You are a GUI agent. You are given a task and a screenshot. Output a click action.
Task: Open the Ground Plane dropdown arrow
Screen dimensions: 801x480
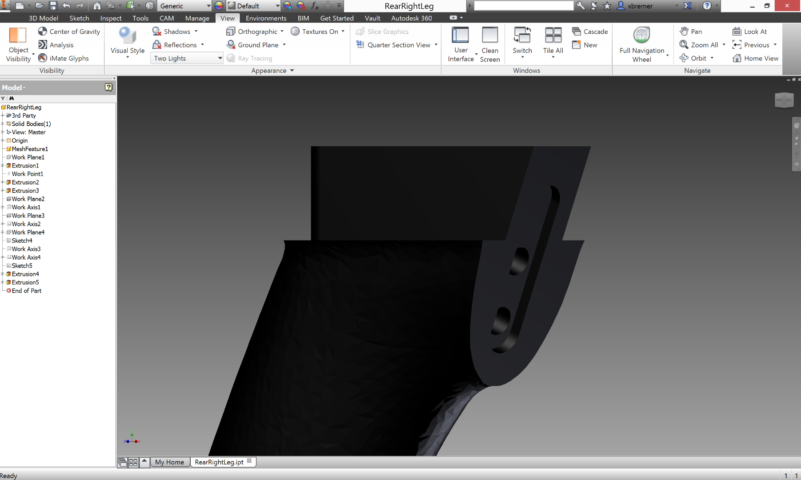point(284,45)
